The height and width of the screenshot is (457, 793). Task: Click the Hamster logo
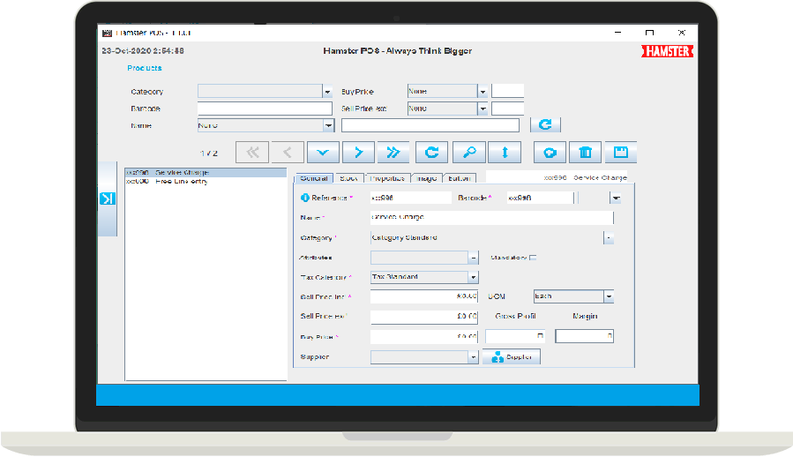tap(667, 51)
